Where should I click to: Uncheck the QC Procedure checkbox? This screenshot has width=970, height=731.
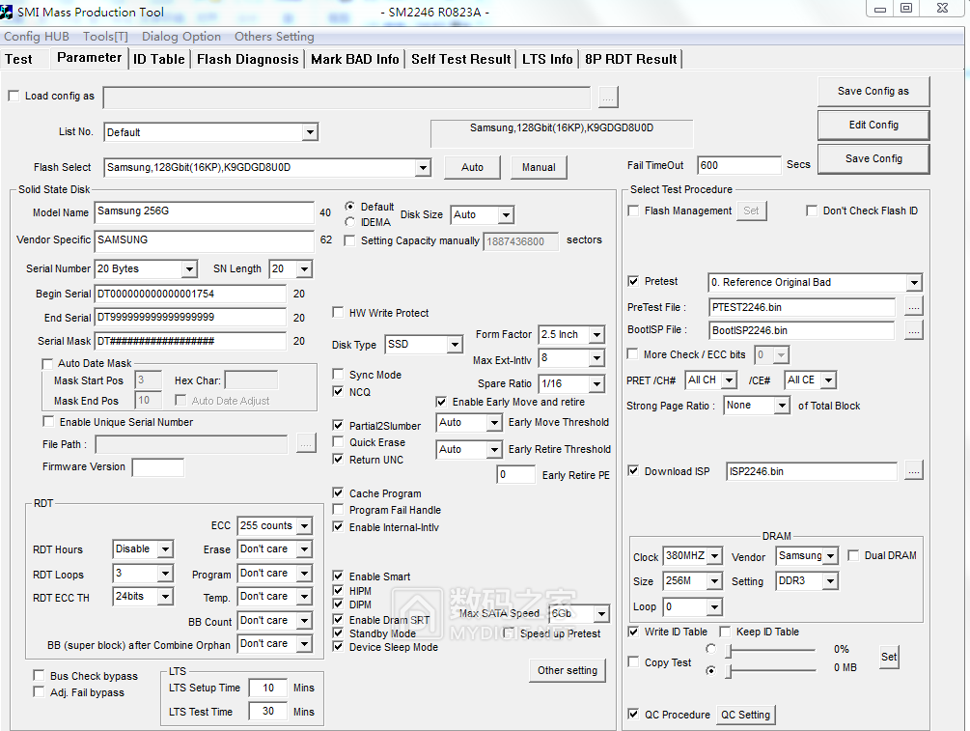[633, 715]
